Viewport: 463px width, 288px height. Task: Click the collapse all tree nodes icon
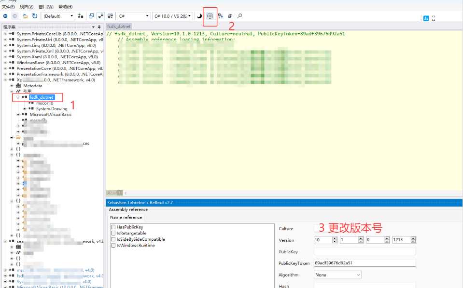230,16
